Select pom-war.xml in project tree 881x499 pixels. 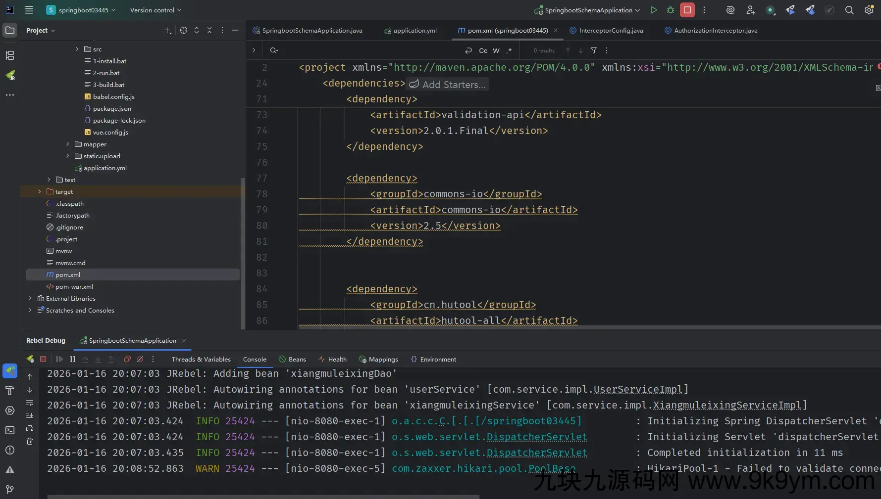click(x=74, y=286)
